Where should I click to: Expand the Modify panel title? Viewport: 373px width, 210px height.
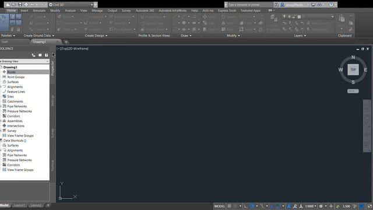(x=233, y=36)
